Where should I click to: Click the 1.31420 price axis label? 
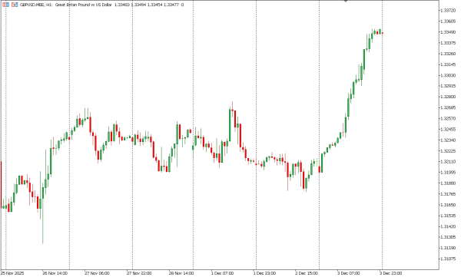[447, 226]
